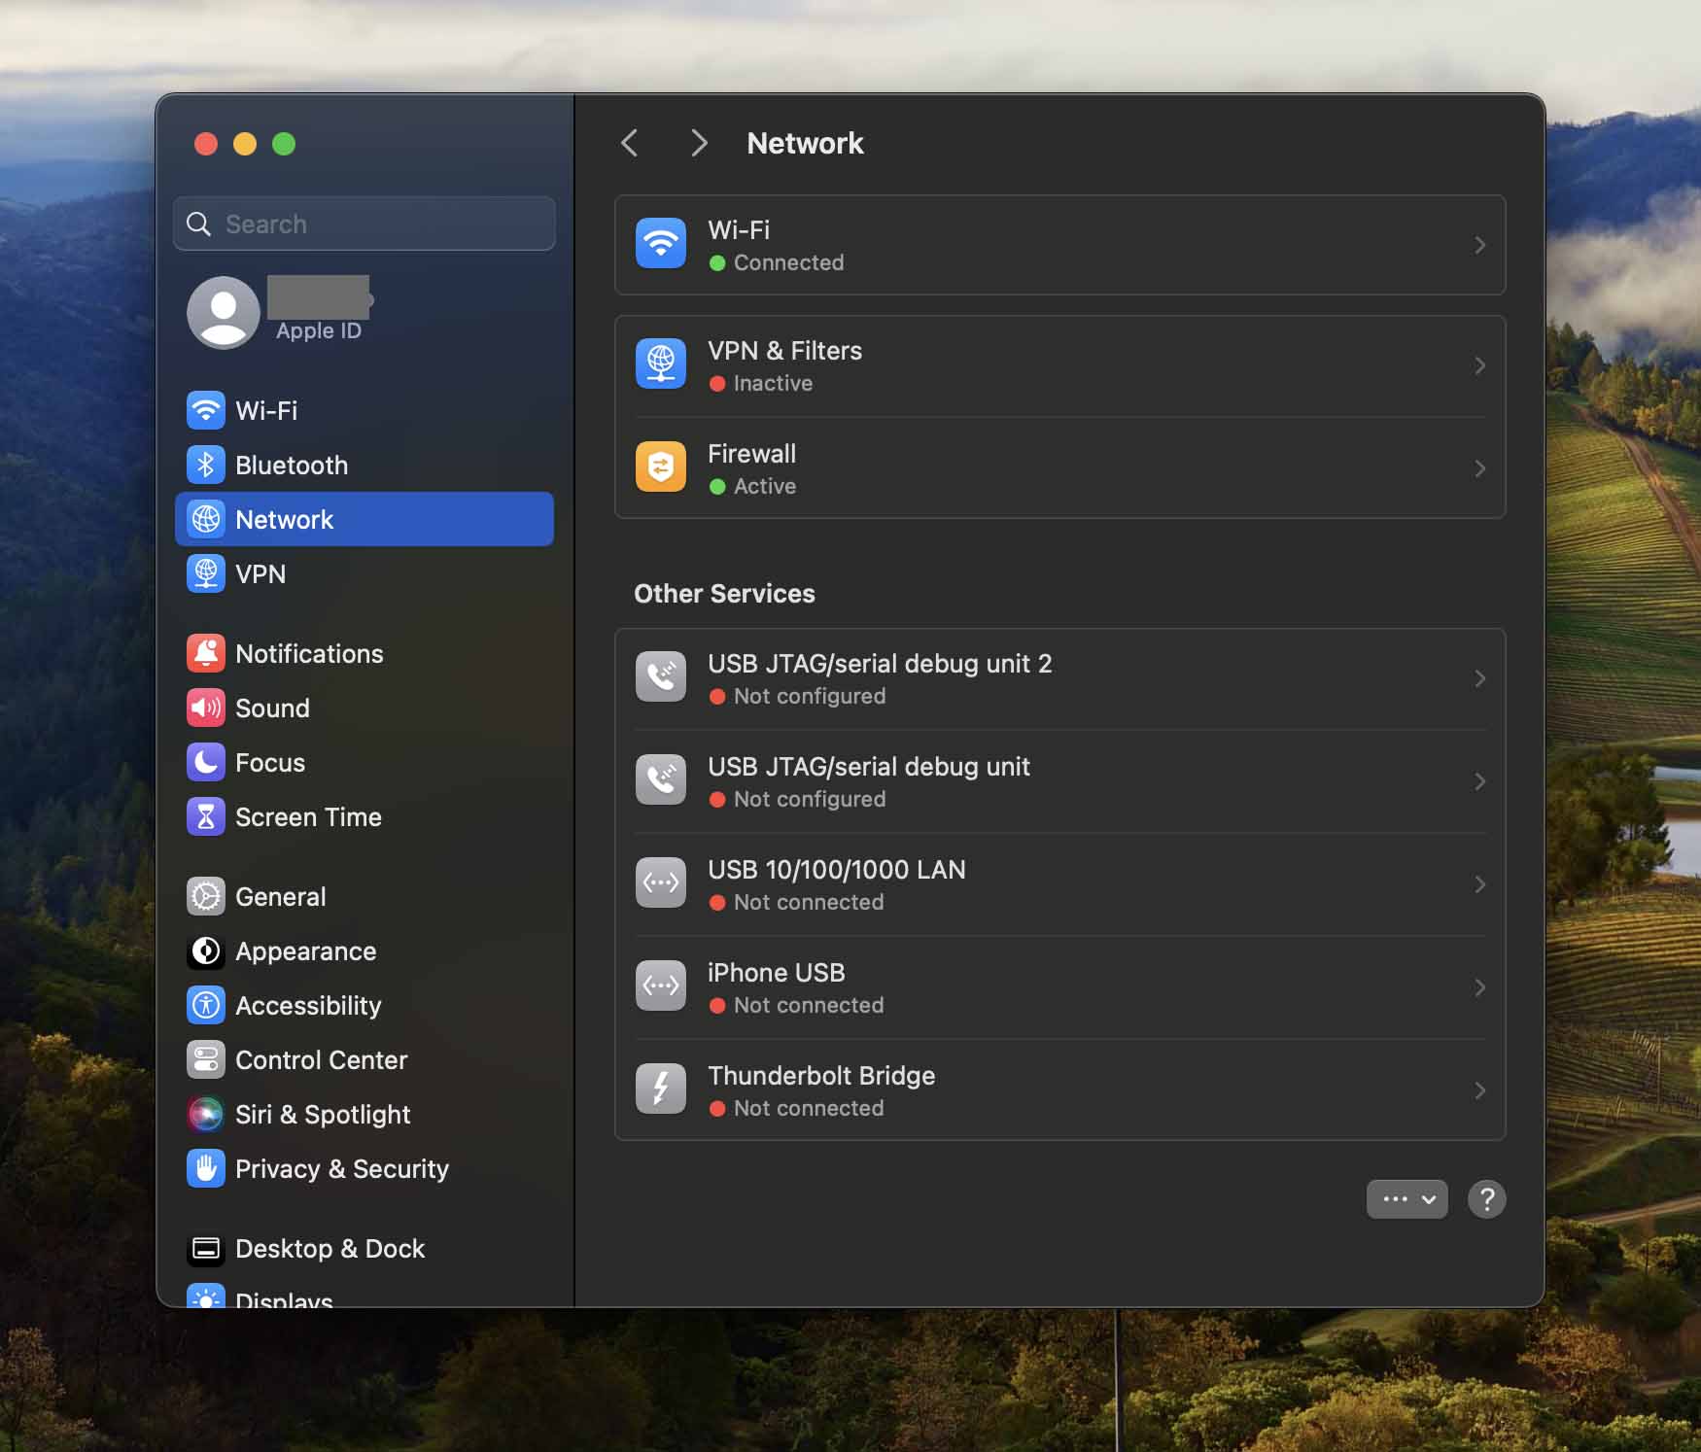The width and height of the screenshot is (1701, 1452).
Task: Open the ellipsis actions dropdown menu
Action: [x=1406, y=1199]
